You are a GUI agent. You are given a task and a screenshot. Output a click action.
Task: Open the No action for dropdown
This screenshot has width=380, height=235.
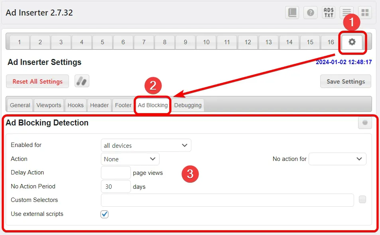point(337,159)
